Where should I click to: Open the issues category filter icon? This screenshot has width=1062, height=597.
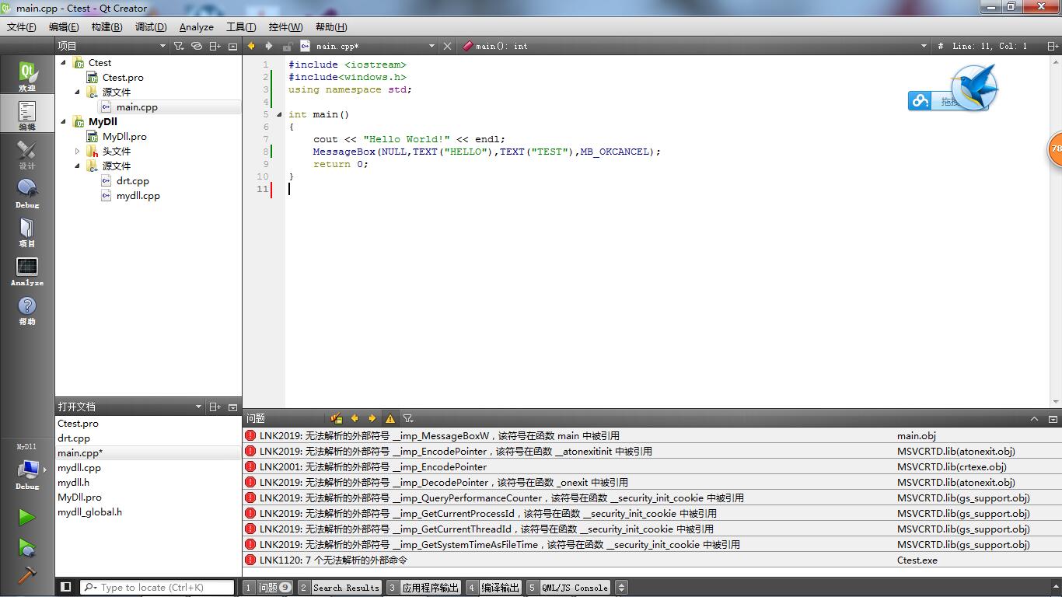(408, 418)
